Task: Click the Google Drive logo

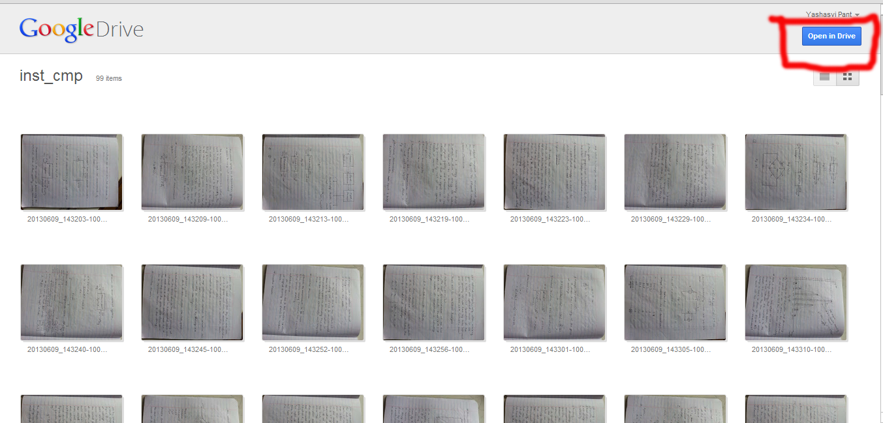Action: point(82,29)
